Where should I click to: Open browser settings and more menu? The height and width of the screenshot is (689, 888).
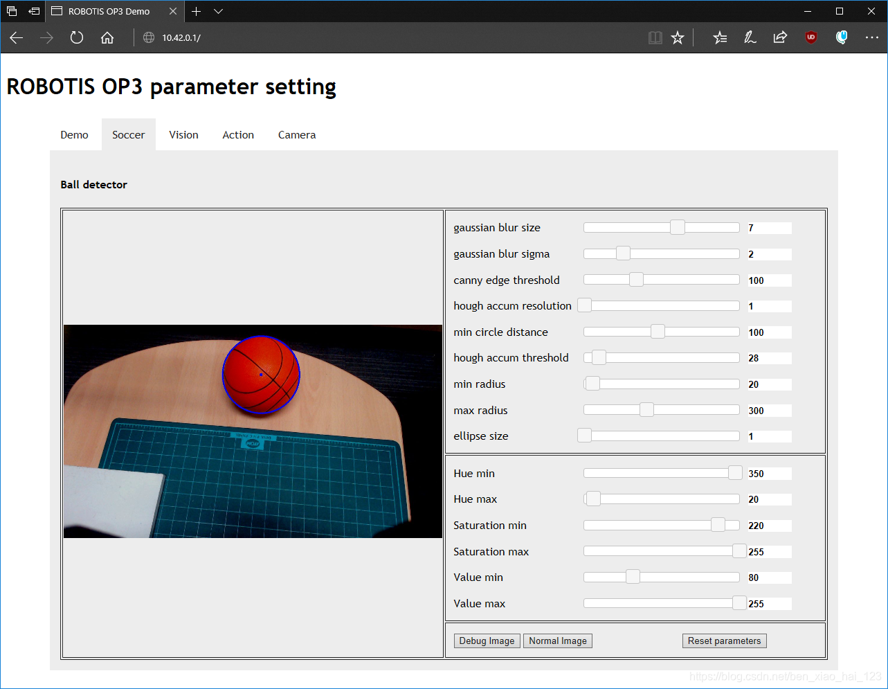(x=871, y=38)
